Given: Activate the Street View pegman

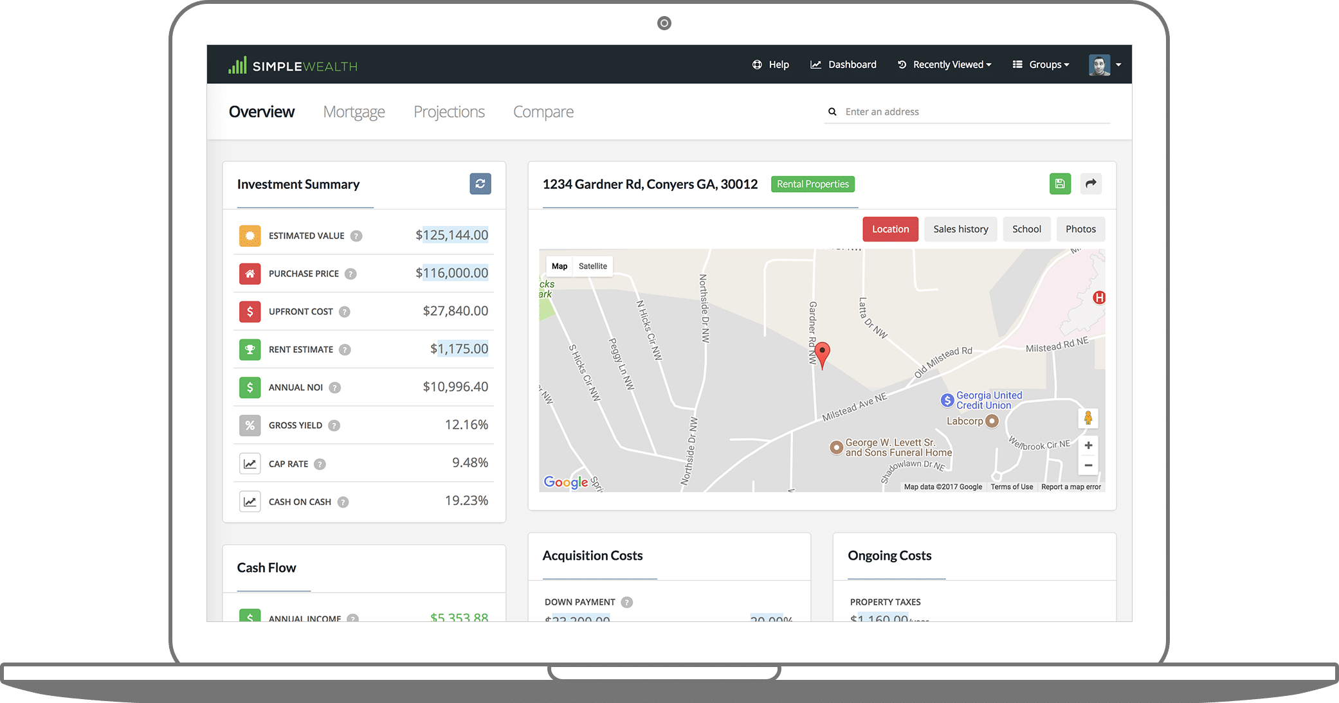Looking at the screenshot, I should click(x=1088, y=418).
